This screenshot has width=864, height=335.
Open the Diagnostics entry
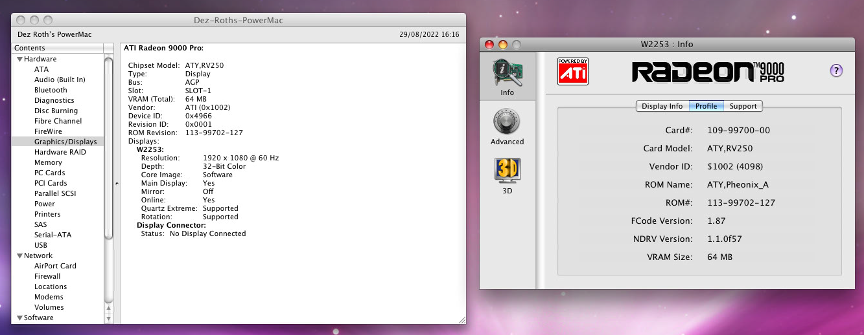pos(54,100)
